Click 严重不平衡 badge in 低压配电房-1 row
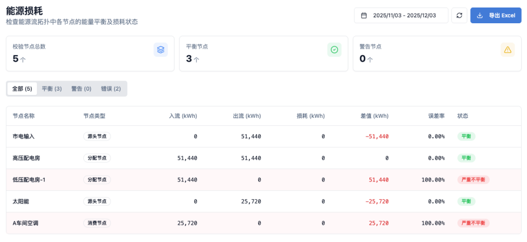The image size is (527, 242). tap(473, 180)
